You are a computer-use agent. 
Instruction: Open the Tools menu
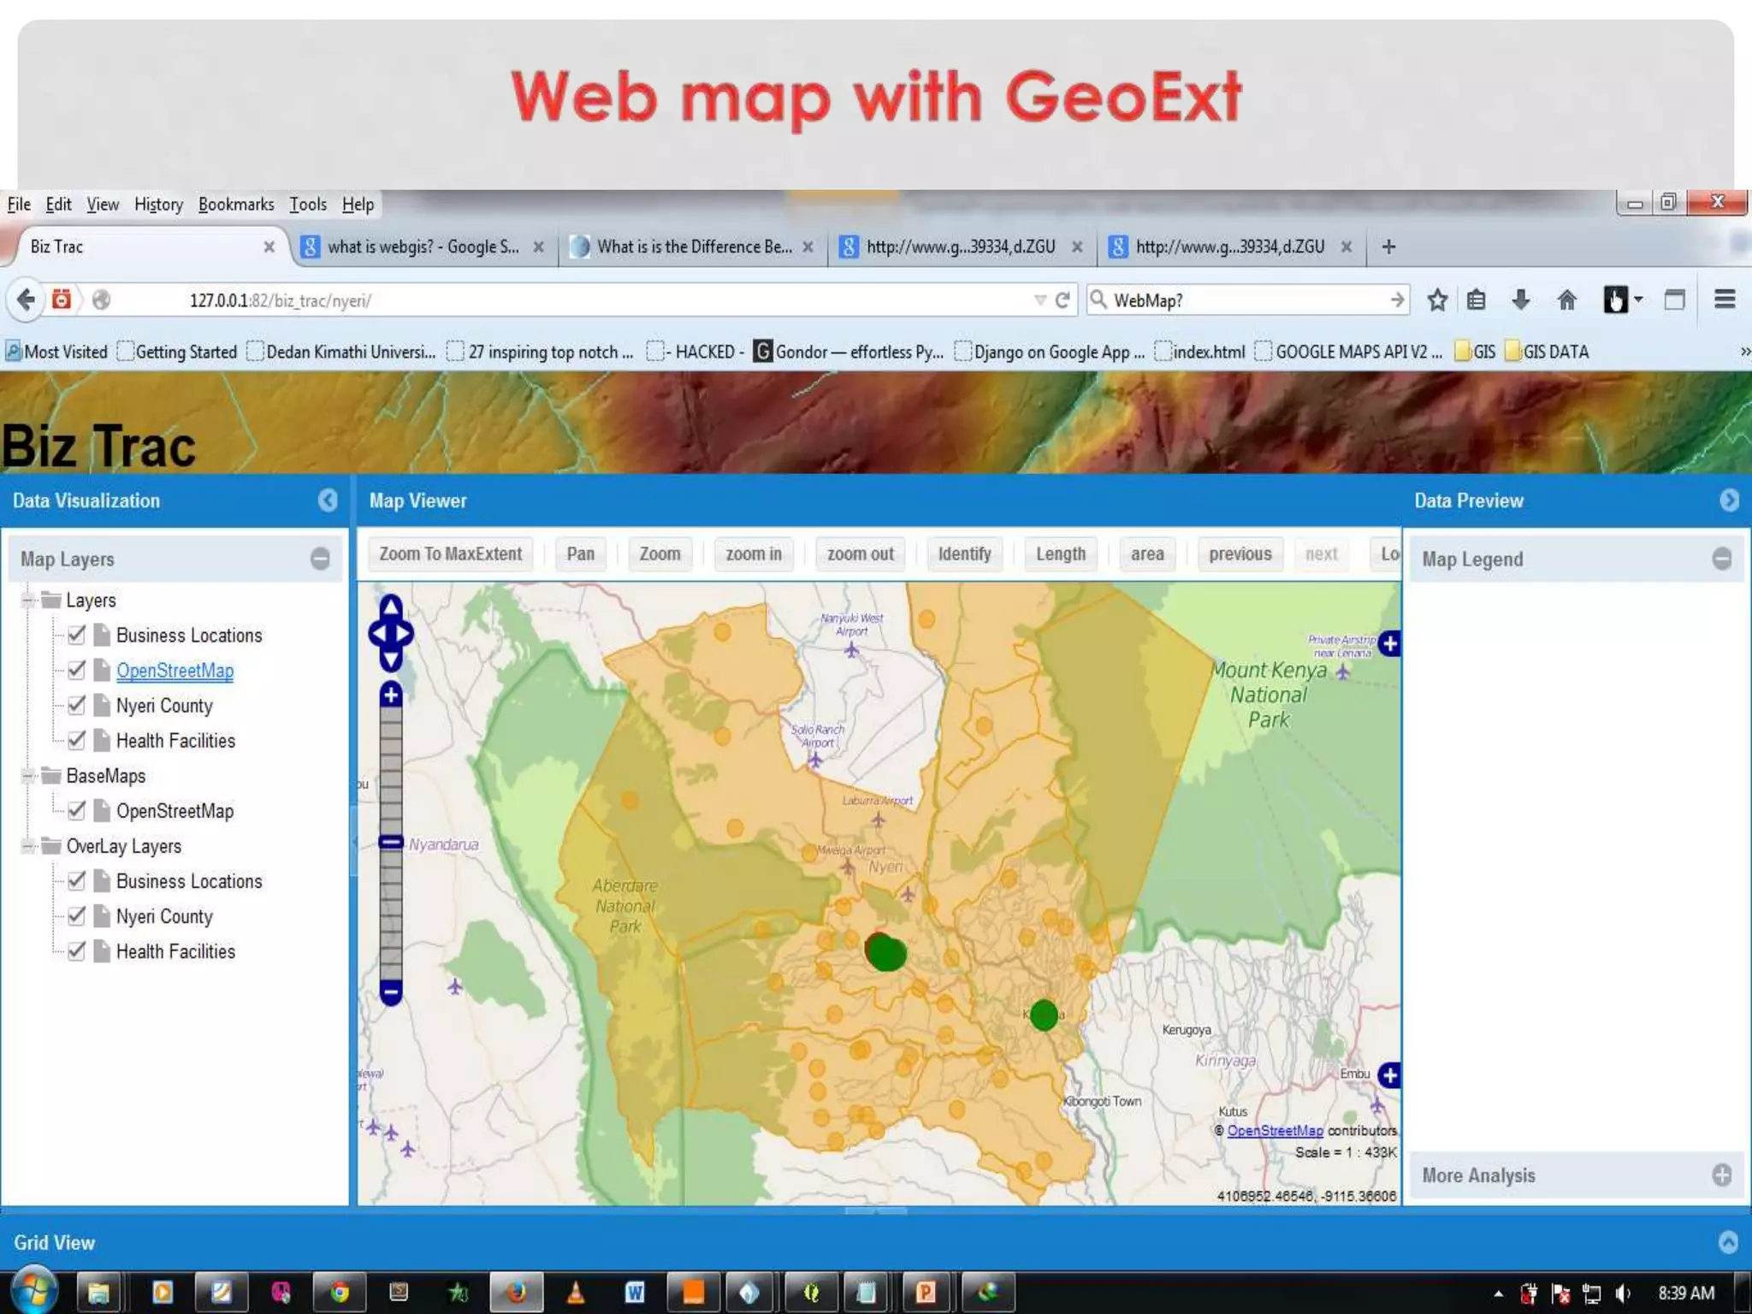[308, 204]
